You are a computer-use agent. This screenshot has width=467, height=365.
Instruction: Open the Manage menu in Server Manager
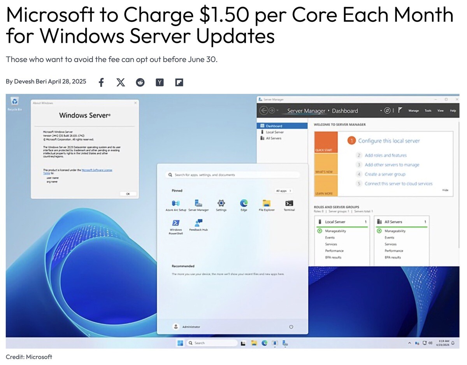(x=414, y=111)
